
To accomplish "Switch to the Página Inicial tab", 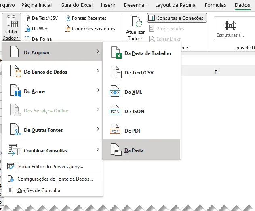I will (x=36, y=5).
